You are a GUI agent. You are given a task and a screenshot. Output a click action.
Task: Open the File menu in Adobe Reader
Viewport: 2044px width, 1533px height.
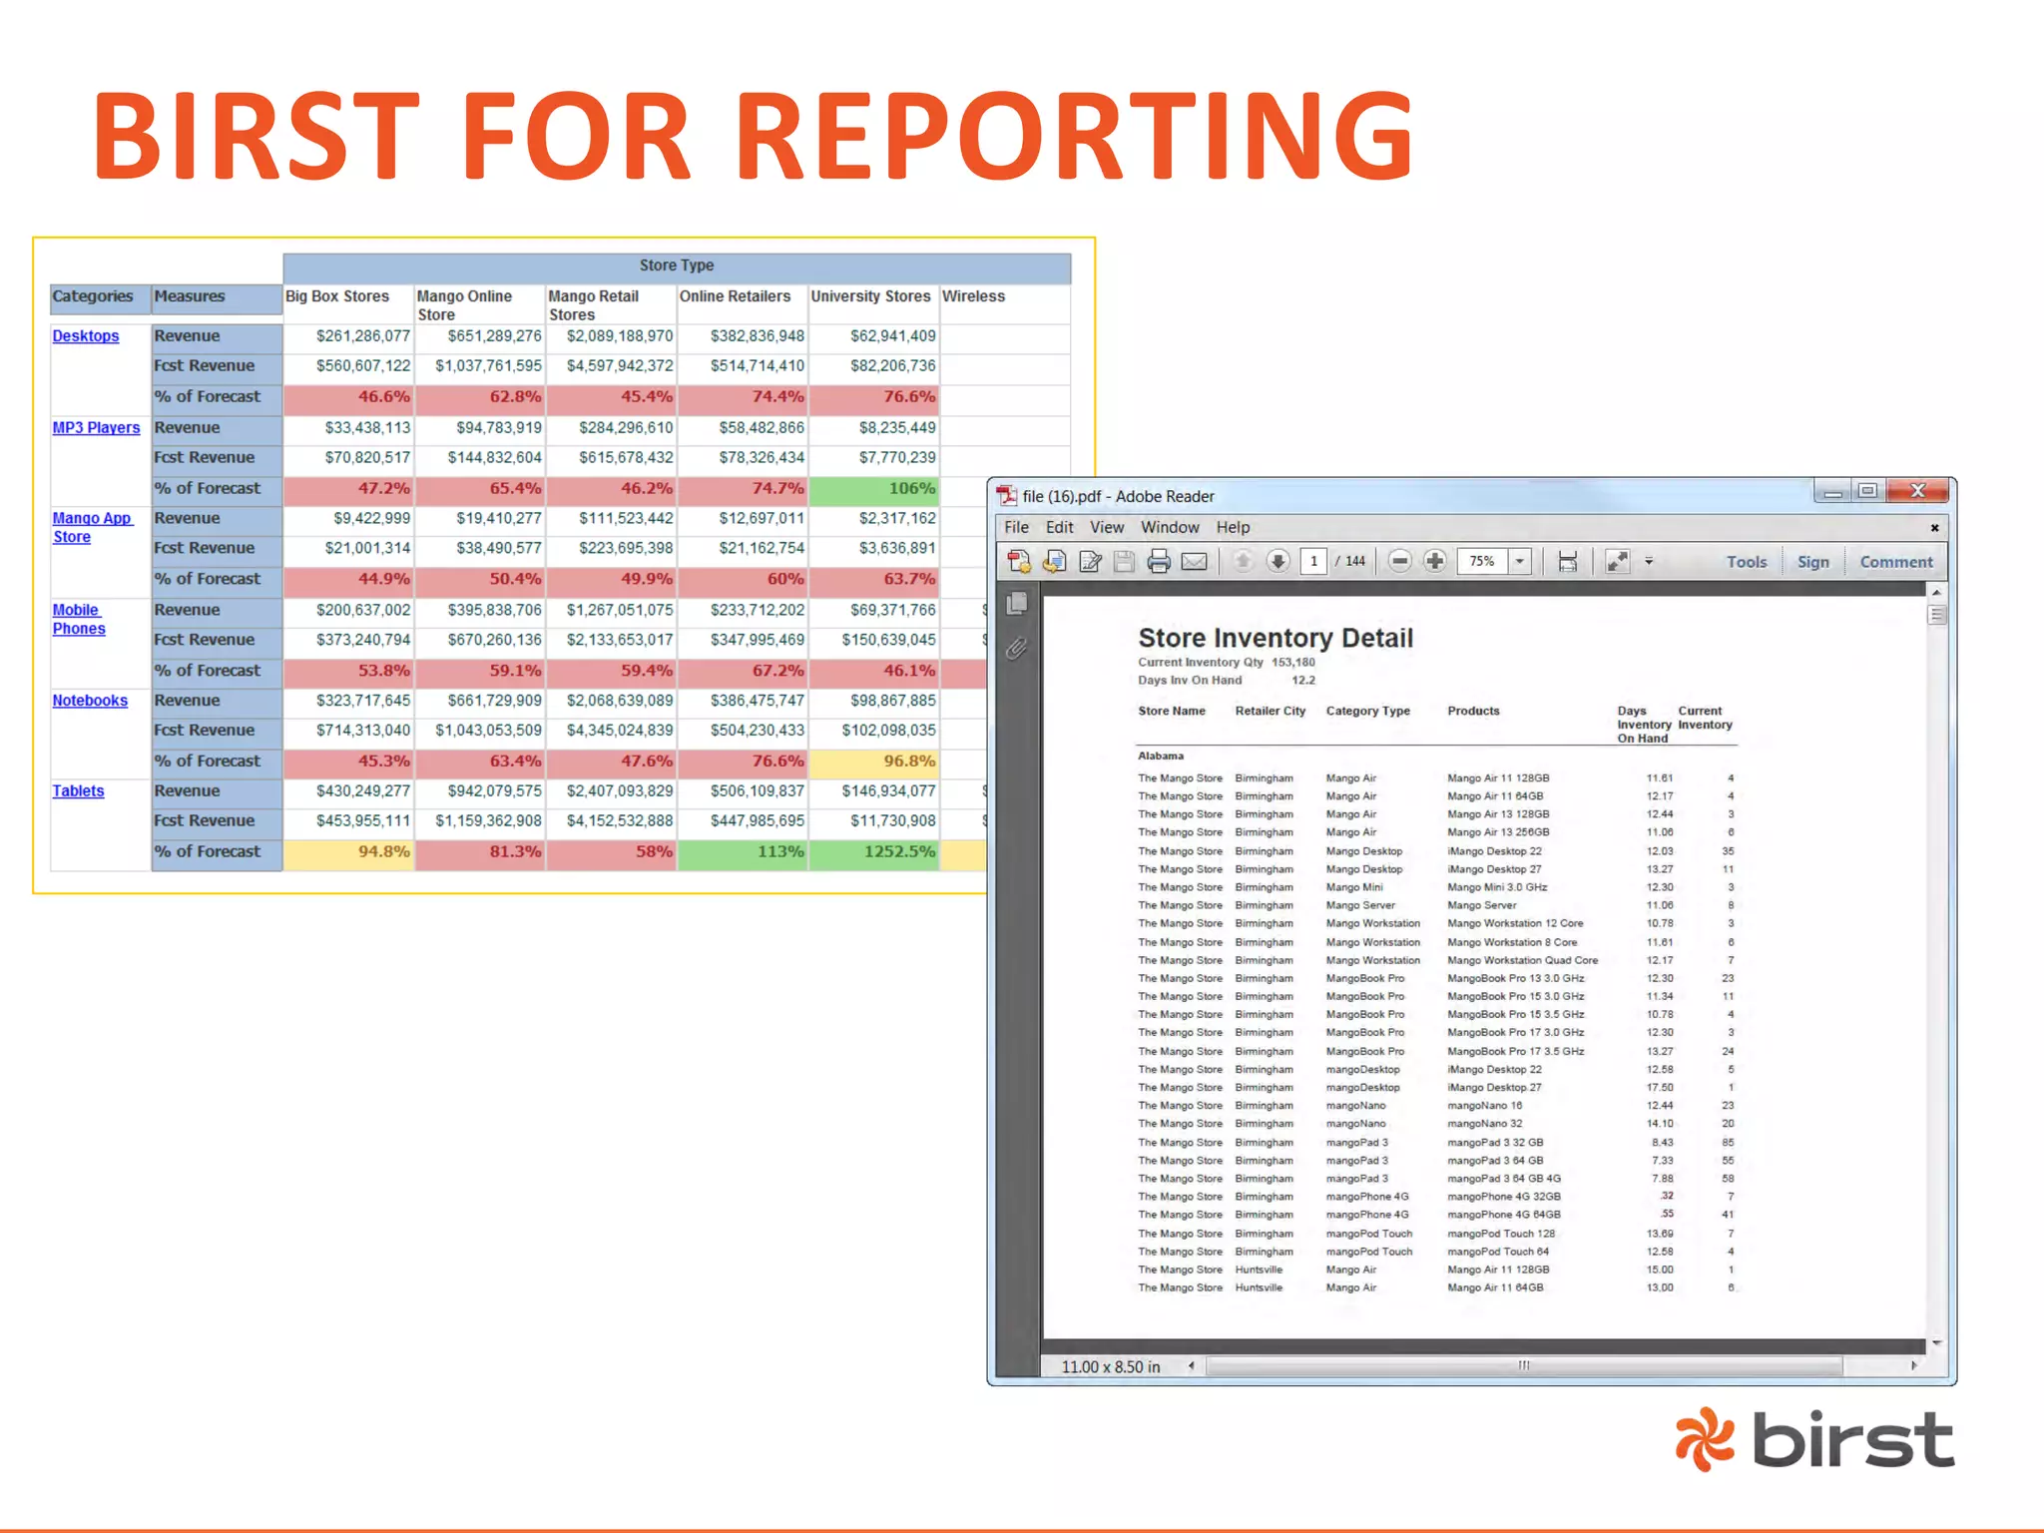pos(1016,527)
